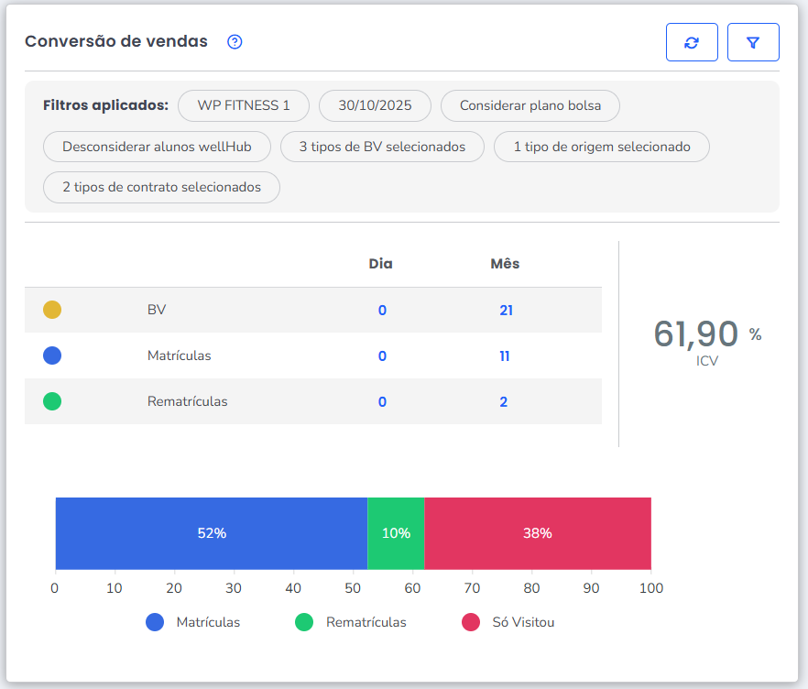Screen dimensions: 808x689
Task: Select the Desconsiderar alunos wellHub chip
Action: (158, 147)
